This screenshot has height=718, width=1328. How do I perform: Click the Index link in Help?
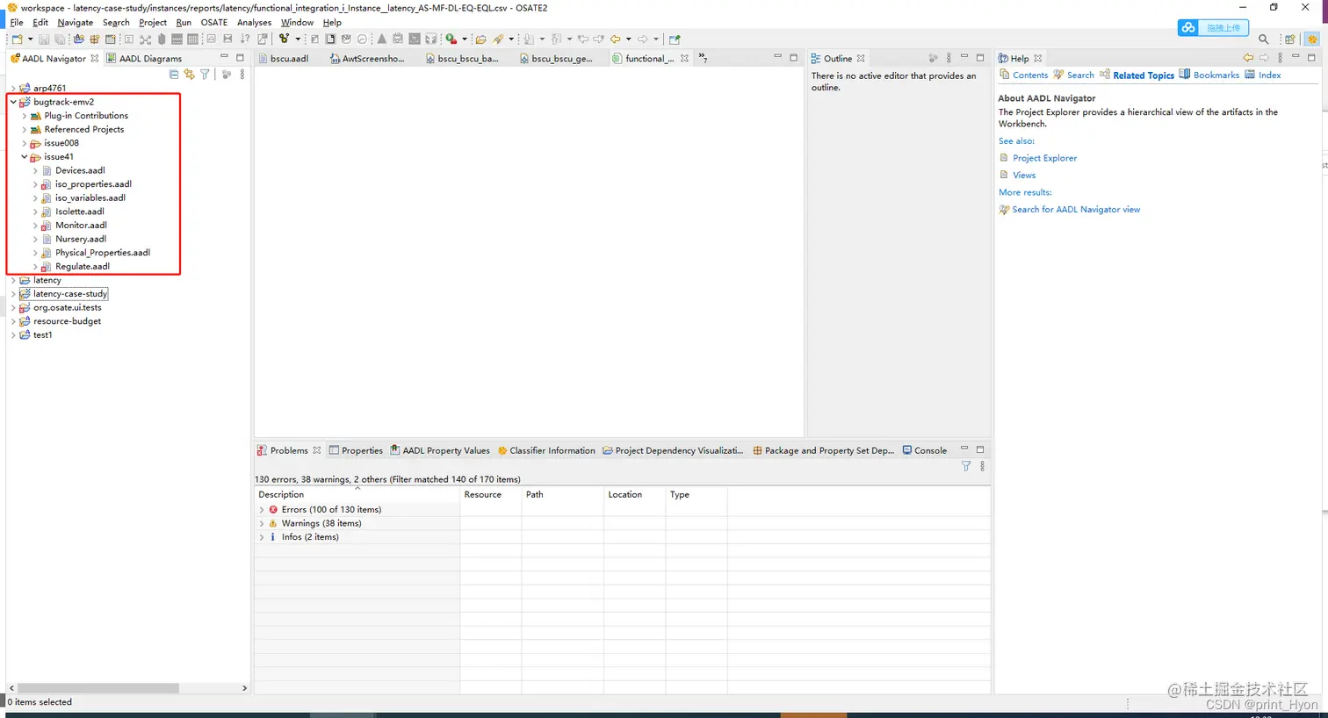click(x=1269, y=75)
